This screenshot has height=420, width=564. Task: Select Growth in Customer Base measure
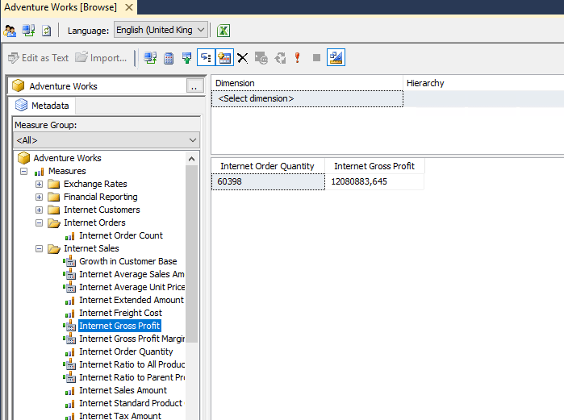pos(128,261)
